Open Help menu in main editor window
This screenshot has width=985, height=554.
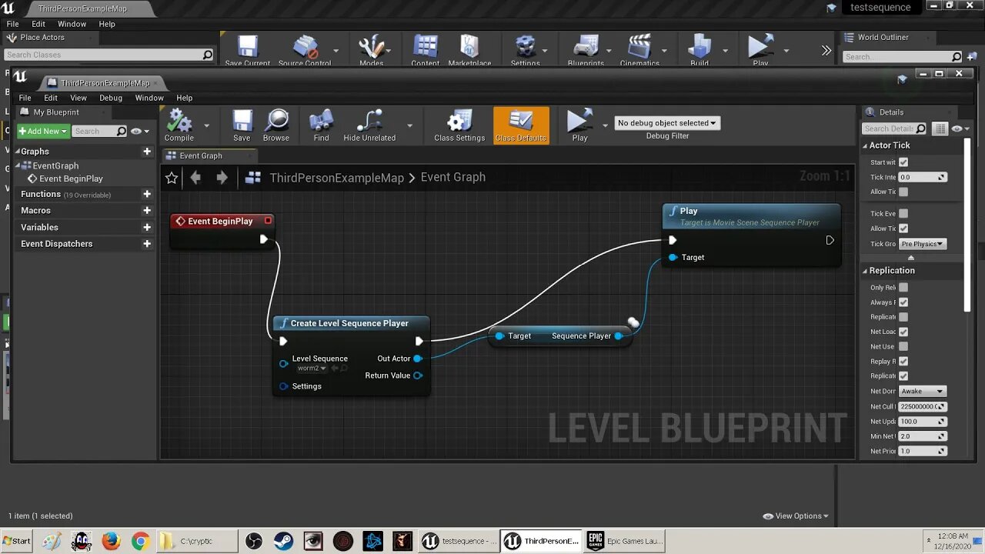(x=107, y=24)
